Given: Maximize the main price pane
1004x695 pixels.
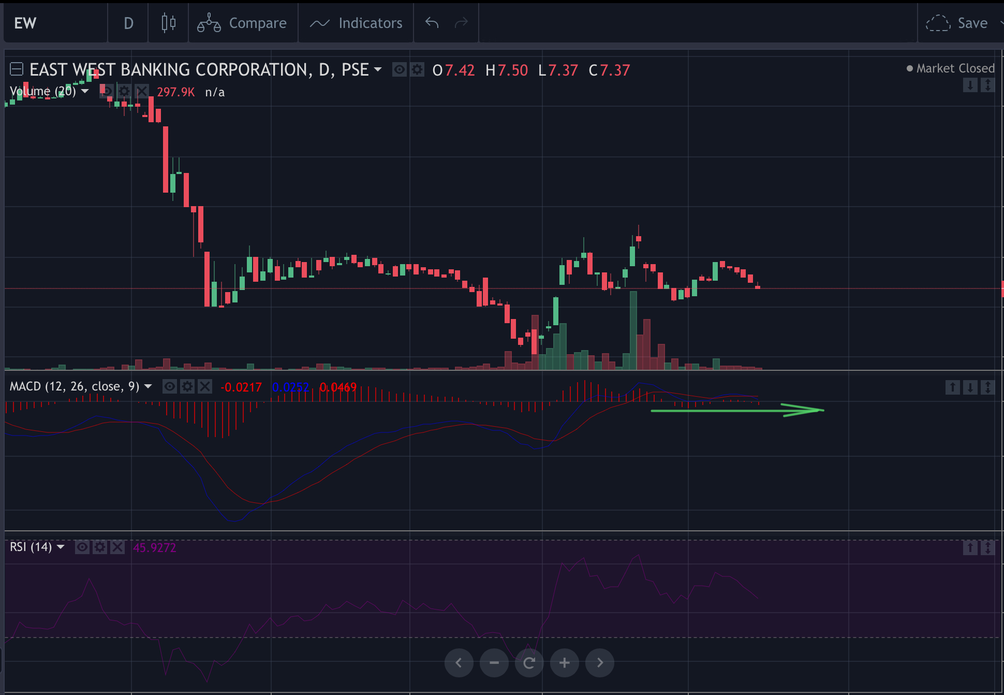Looking at the screenshot, I should pyautogui.click(x=988, y=85).
